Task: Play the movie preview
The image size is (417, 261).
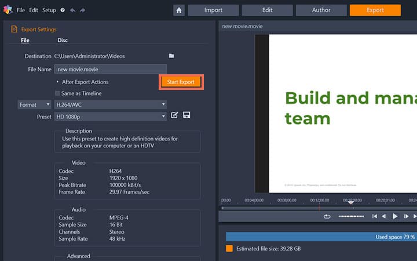Action: [395, 216]
